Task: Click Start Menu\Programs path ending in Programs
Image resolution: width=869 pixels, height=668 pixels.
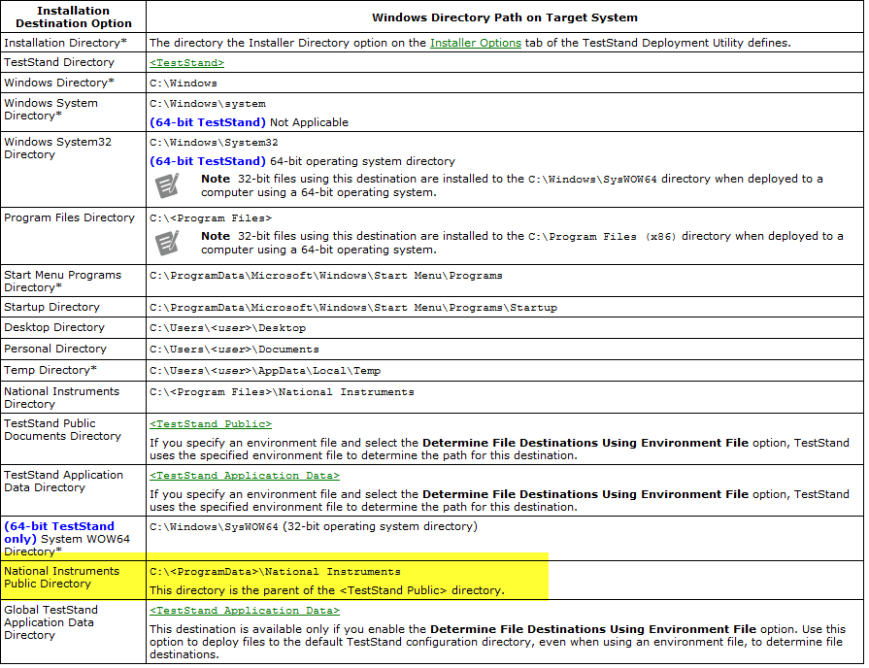Action: (x=326, y=276)
